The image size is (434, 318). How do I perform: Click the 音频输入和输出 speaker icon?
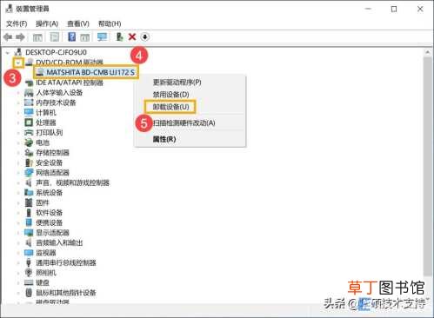coord(29,242)
